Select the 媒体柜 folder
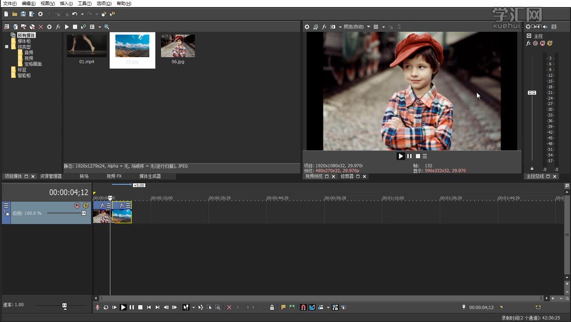This screenshot has width=571, height=322. (24, 41)
